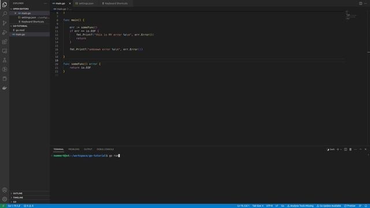Click Go version in status bar

point(14,206)
